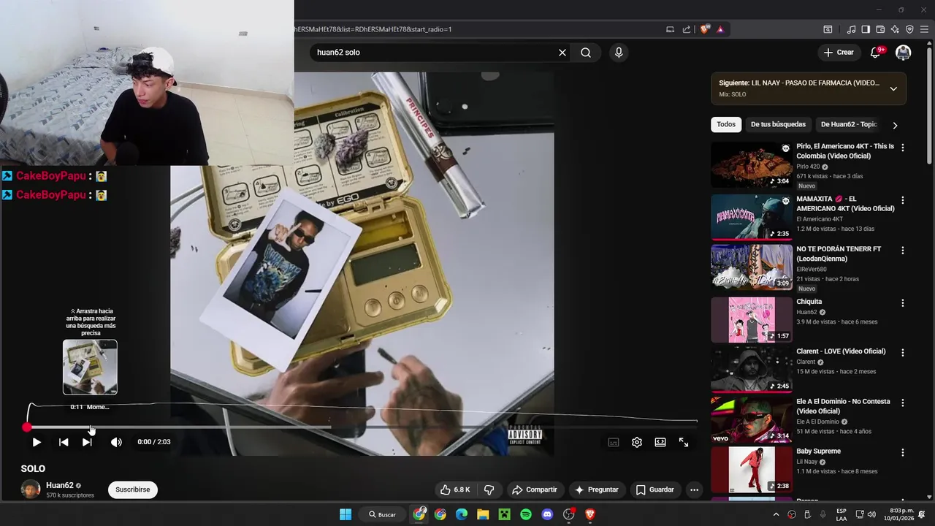Open options for Chiquita video

tap(903, 303)
